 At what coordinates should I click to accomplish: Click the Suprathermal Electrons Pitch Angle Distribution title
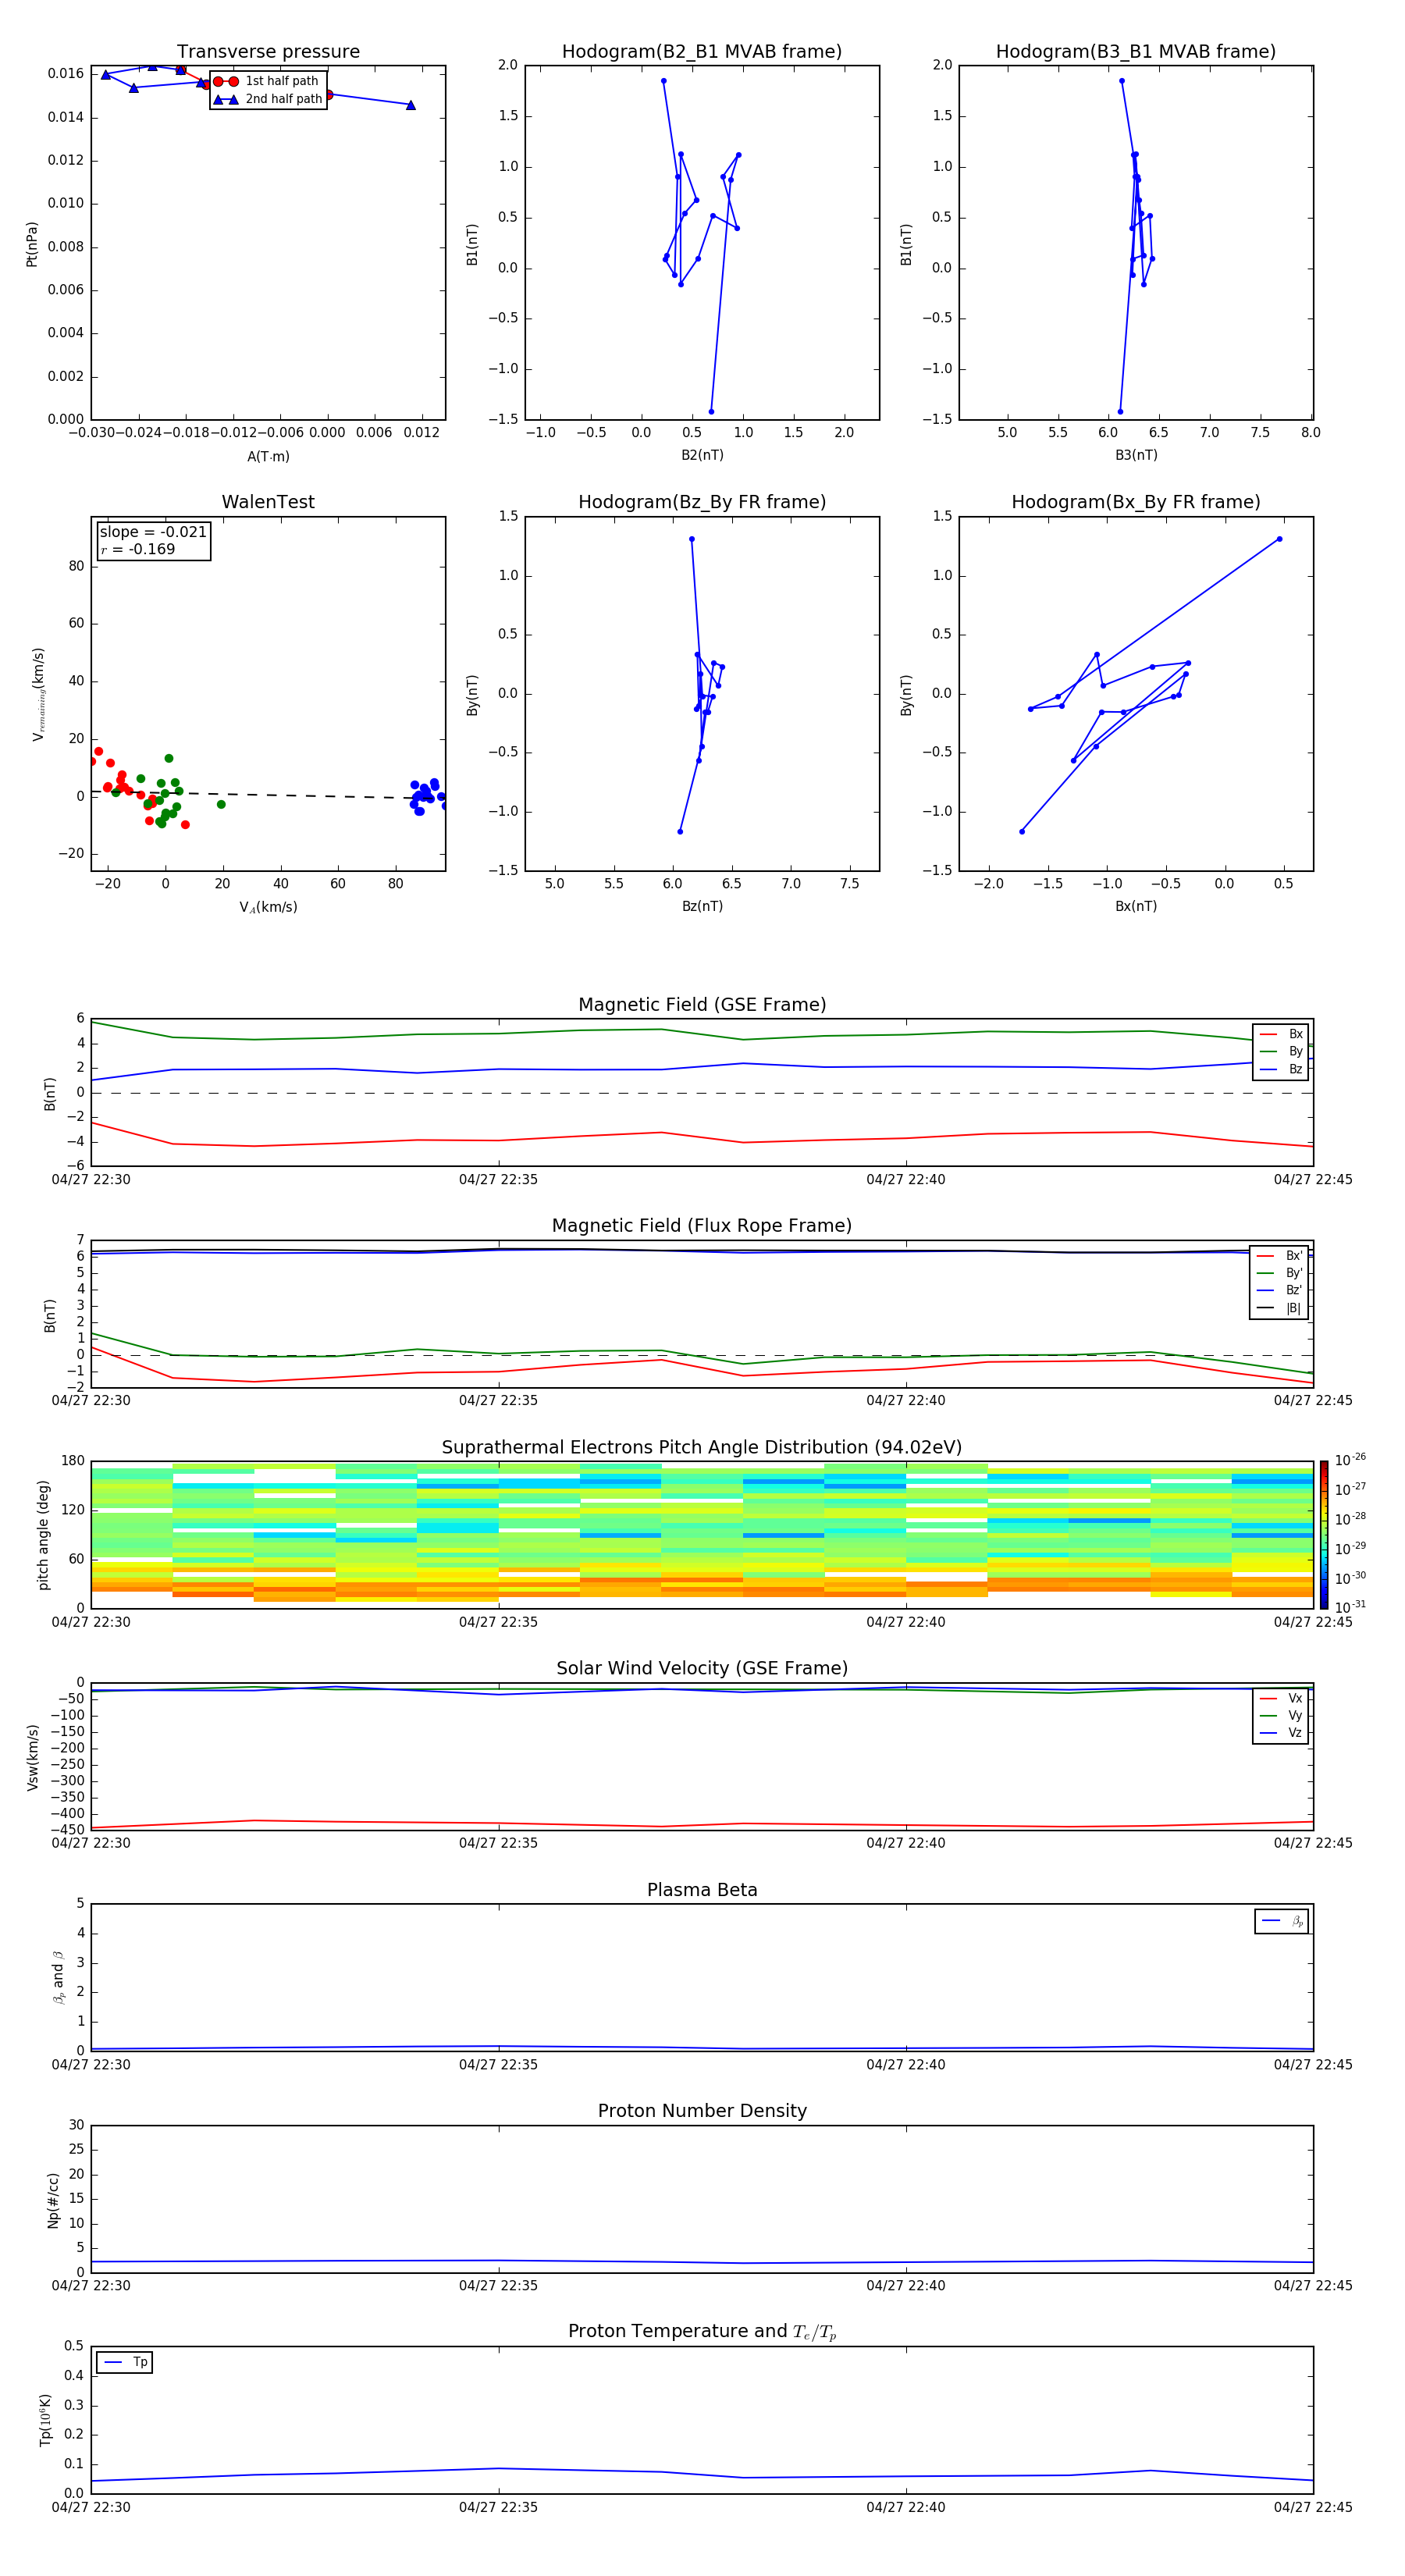tap(701, 1447)
